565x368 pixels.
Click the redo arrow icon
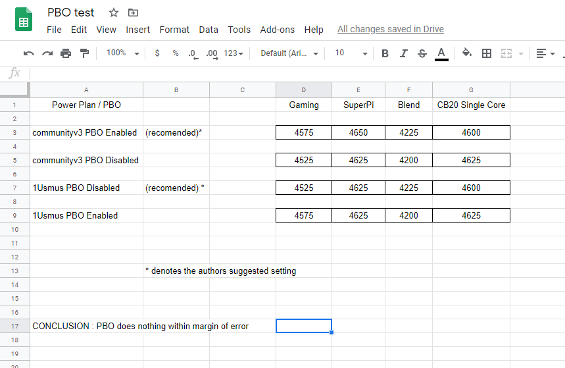click(47, 53)
